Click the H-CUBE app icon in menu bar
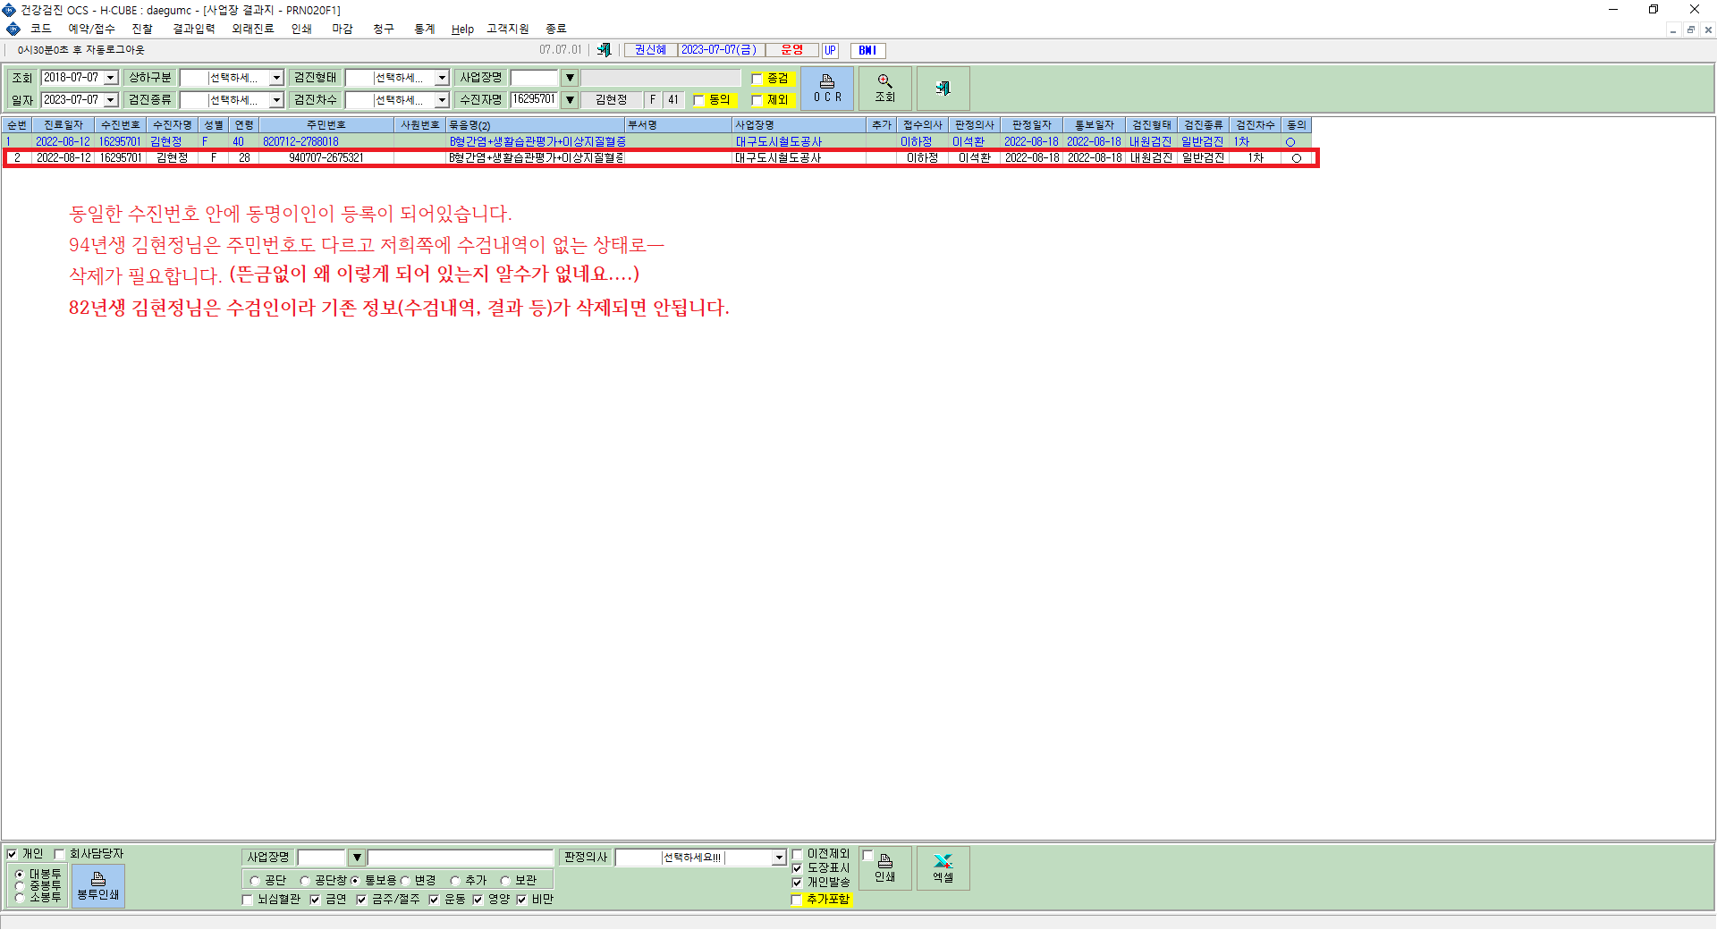The image size is (1717, 930). click(13, 29)
